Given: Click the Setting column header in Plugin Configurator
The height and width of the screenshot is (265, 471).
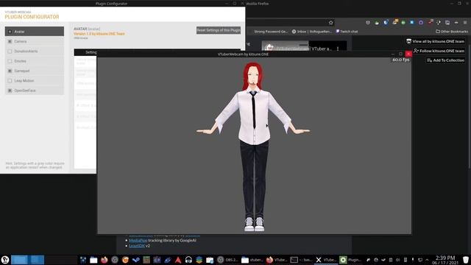Looking at the screenshot, I should tap(91, 52).
